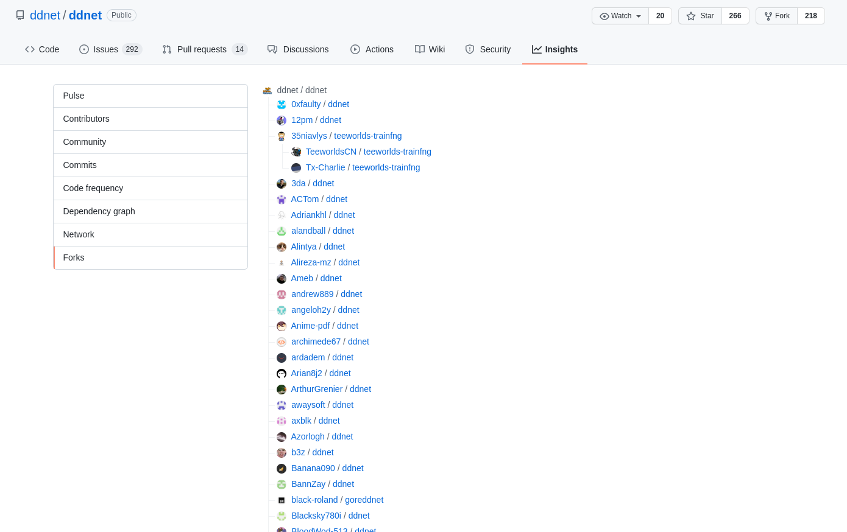
Task: Select Contributors in the sidebar
Action: pos(151,119)
